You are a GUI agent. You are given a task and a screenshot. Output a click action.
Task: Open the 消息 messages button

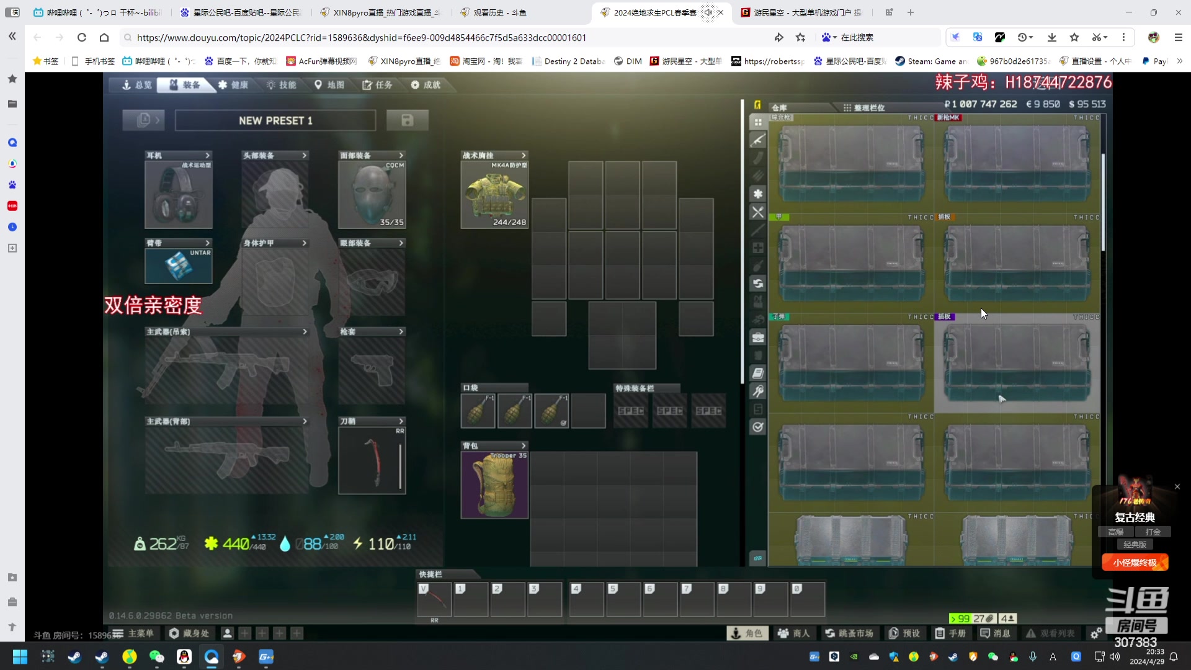coord(995,633)
